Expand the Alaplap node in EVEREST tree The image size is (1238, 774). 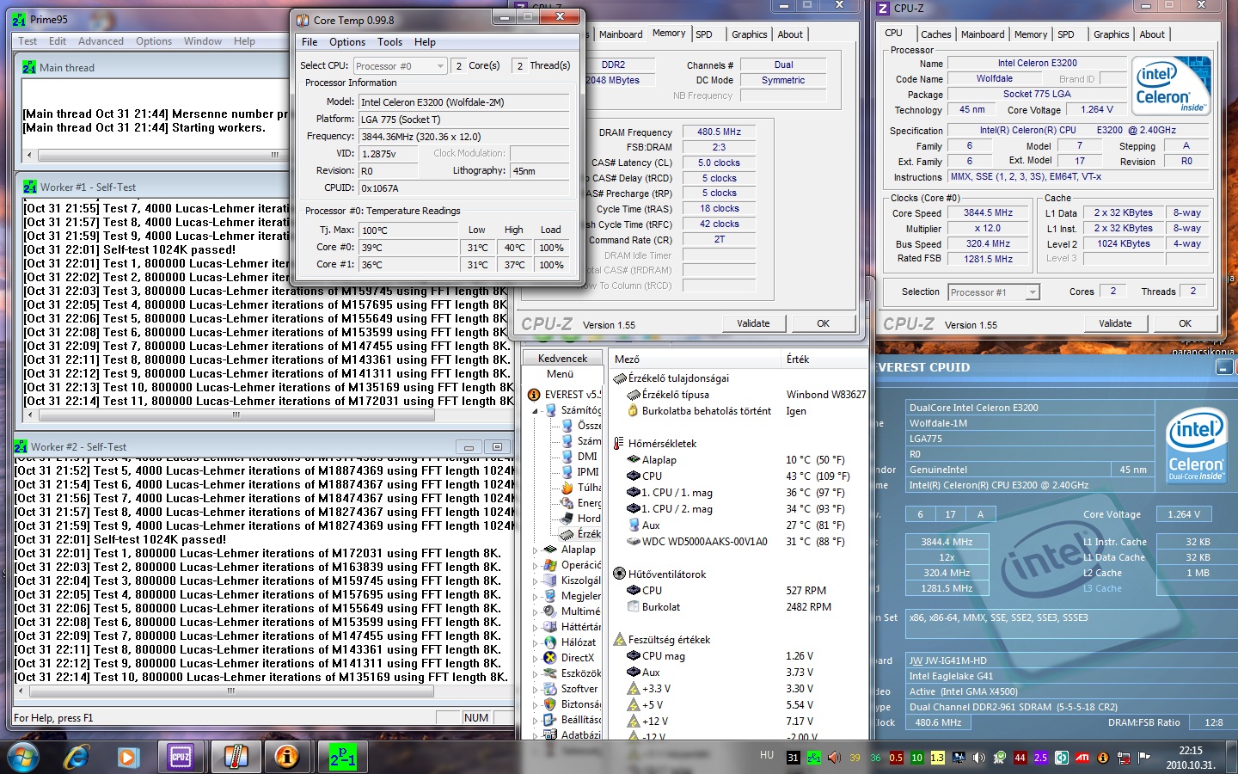(x=535, y=550)
